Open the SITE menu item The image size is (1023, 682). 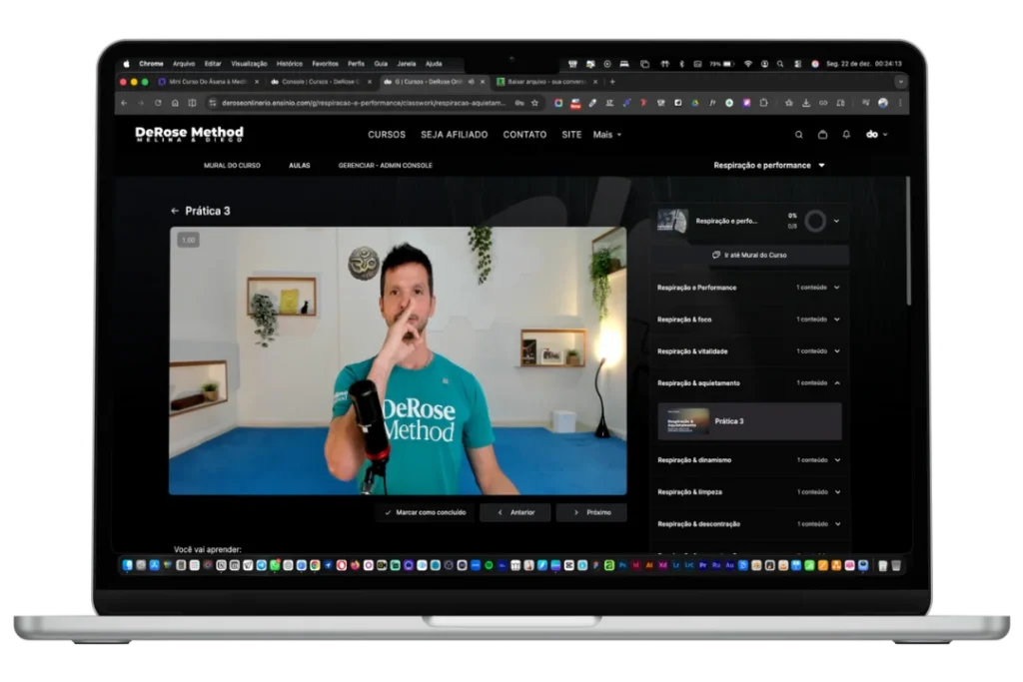[571, 135]
